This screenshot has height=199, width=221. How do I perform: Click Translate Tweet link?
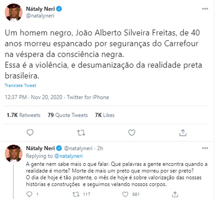point(21,86)
